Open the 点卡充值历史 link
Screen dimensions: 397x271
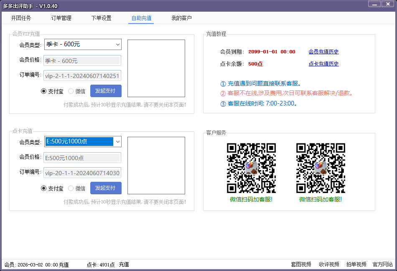coord(323,64)
